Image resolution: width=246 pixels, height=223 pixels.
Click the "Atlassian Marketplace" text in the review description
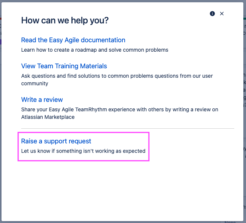[48, 117]
